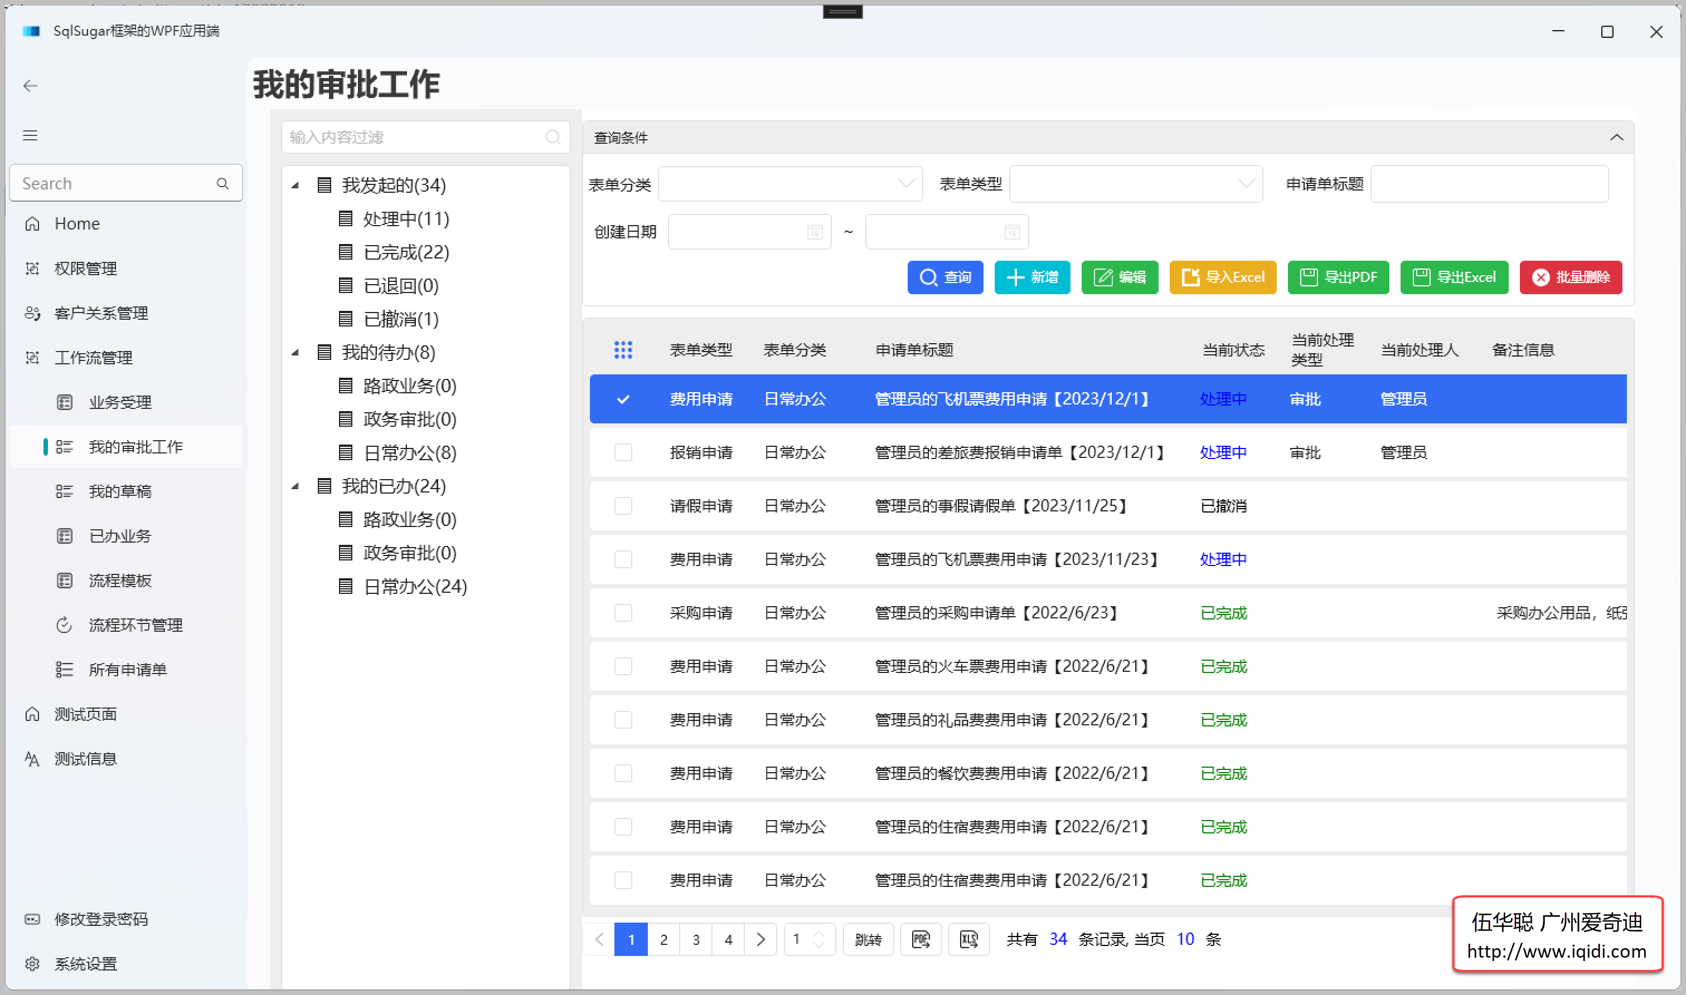Click the XLS export icon in pagination bar
This screenshot has height=995, width=1686.
coord(968,939)
